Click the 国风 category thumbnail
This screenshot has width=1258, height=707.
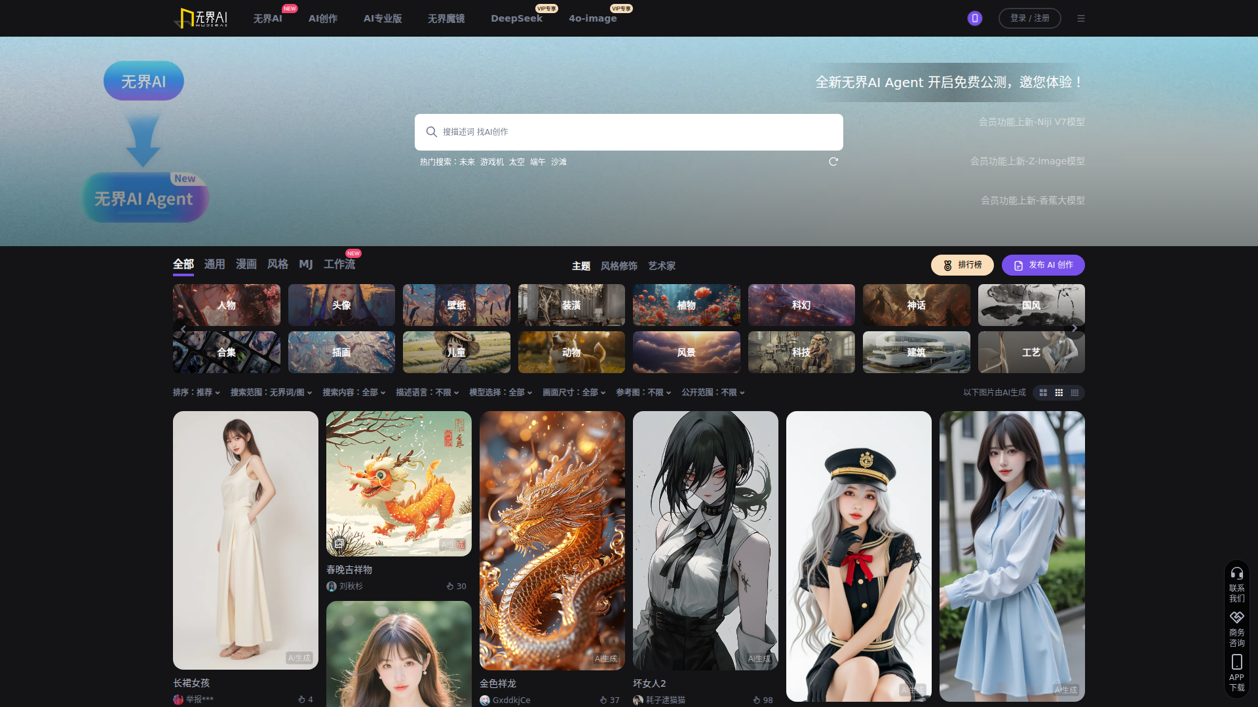(x=1031, y=305)
